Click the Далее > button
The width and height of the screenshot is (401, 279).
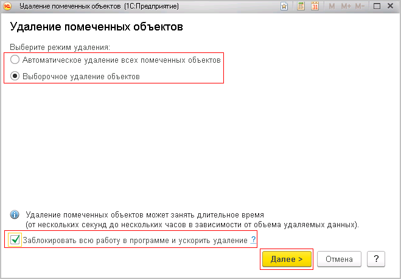click(x=287, y=259)
